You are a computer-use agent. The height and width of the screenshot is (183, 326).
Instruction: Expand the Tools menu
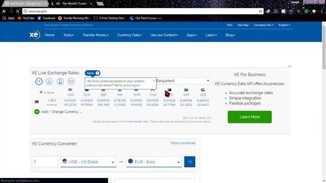coord(68,35)
